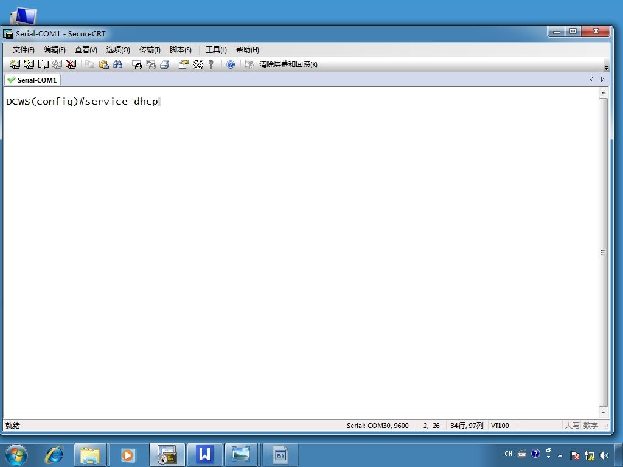Click the Show desktop button
Viewport: 623px width, 467px height.
619,455
